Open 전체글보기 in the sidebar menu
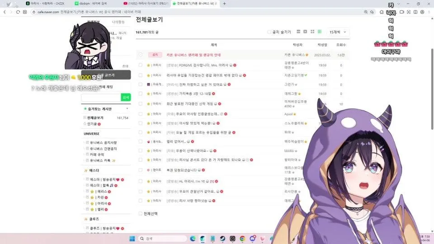434x244 pixels. (x=95, y=118)
